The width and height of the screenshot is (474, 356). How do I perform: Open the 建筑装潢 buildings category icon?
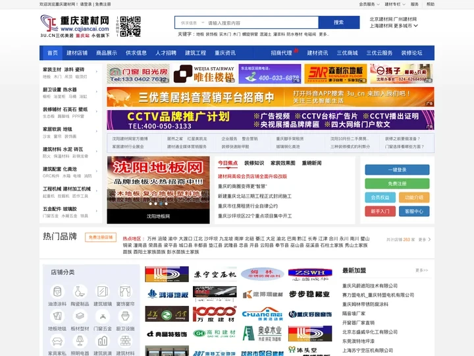103,341
